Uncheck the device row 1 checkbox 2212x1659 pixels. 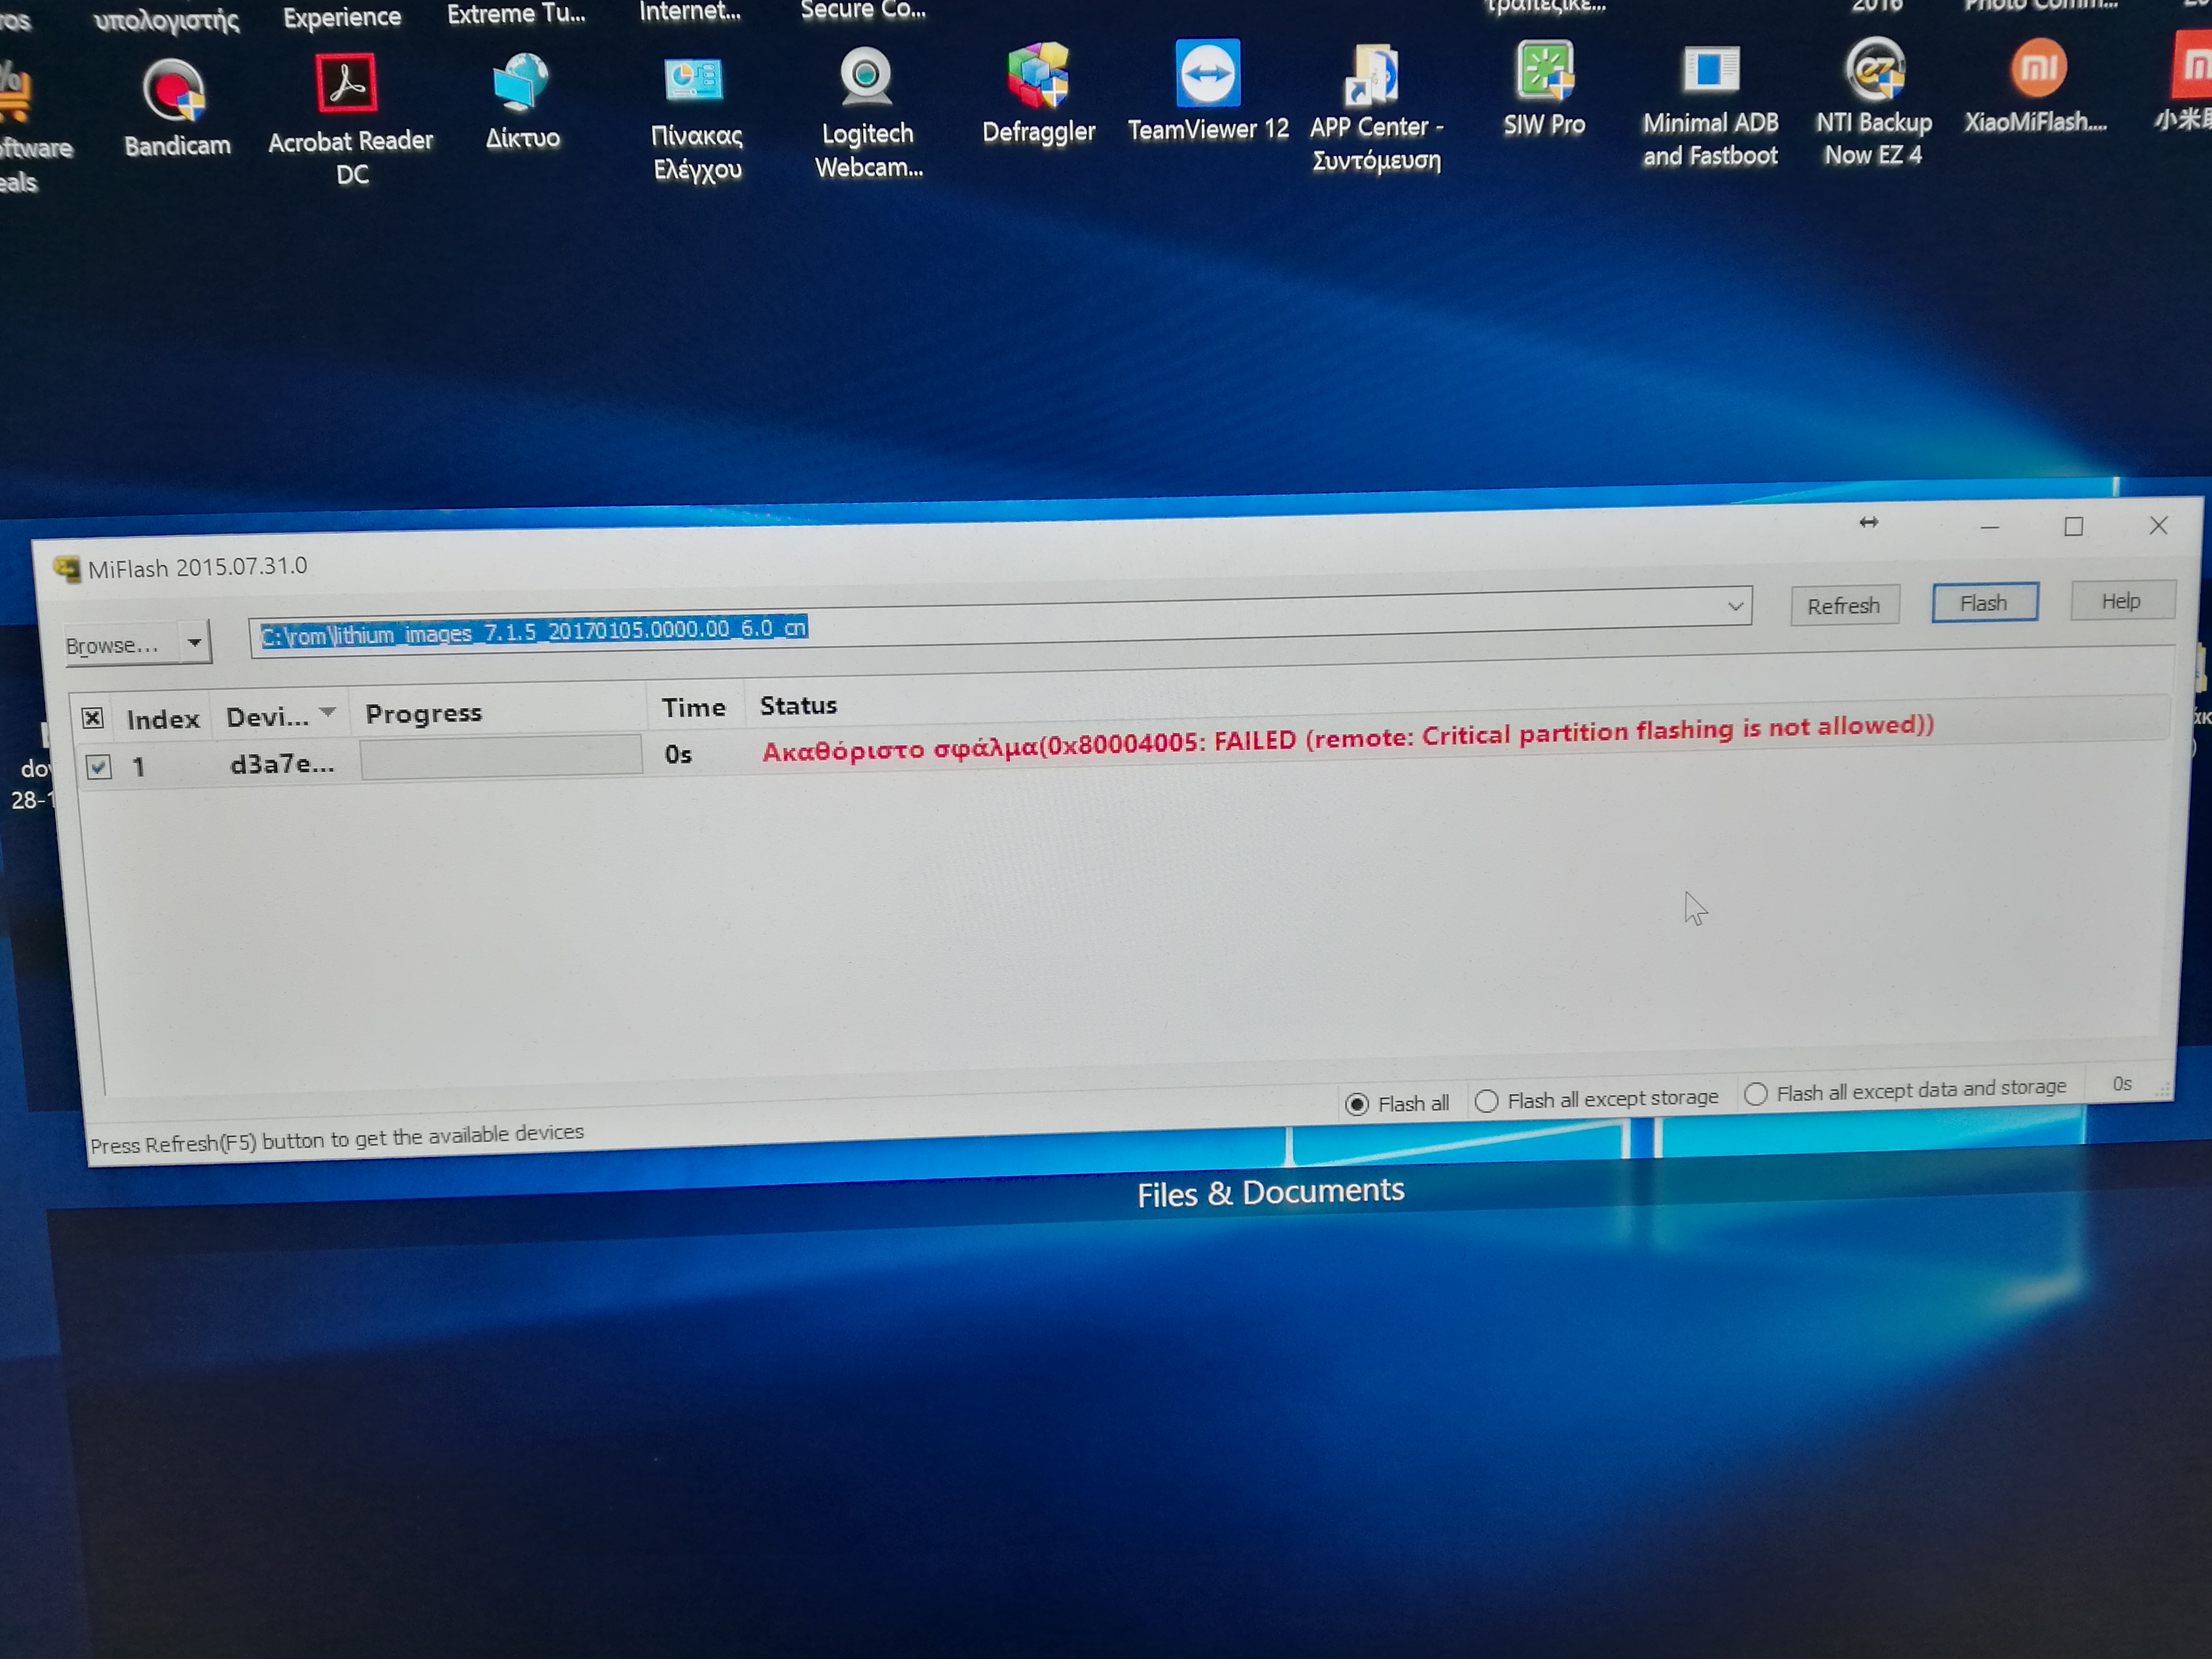[98, 767]
